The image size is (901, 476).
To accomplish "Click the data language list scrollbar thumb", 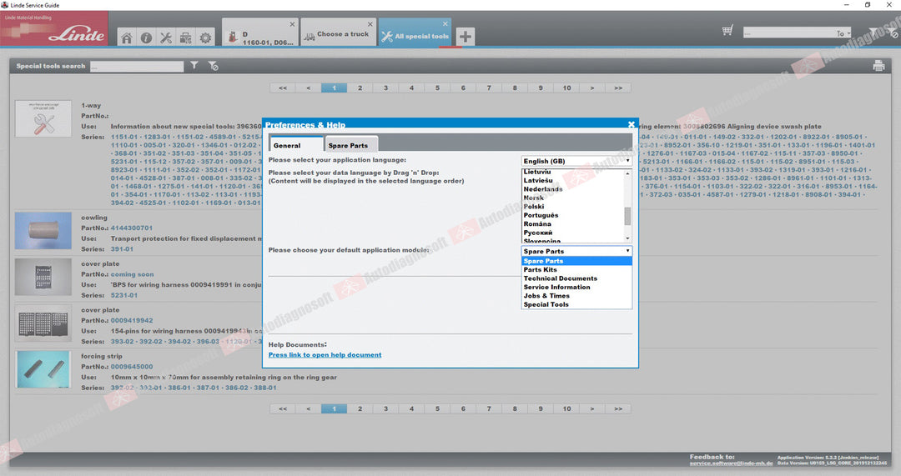I will click(x=627, y=216).
